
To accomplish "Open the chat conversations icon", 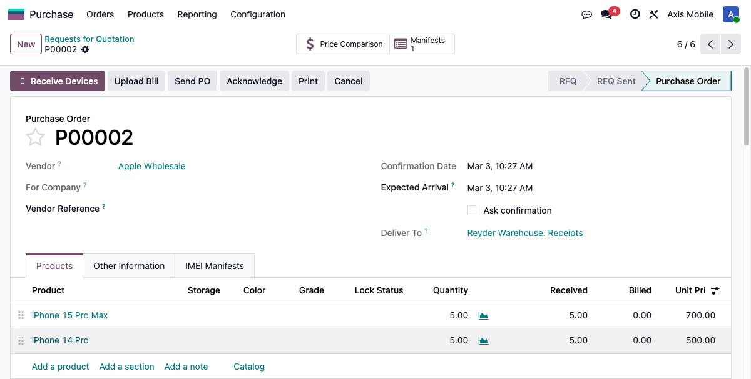I will [586, 14].
